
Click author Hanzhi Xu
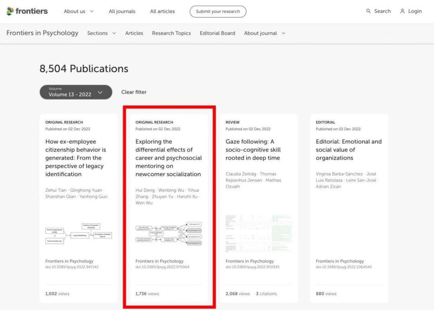click(x=187, y=197)
